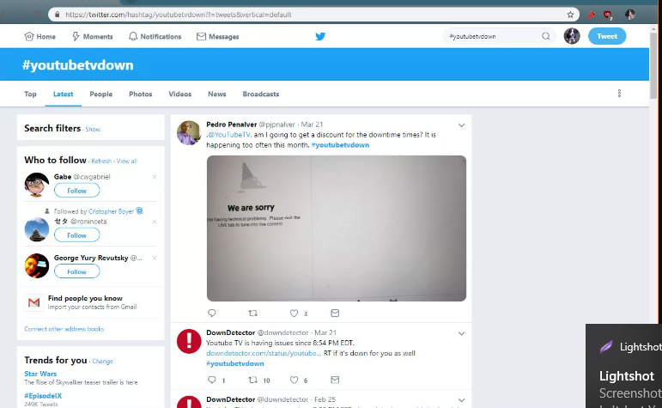This screenshot has height=408, width=662.
Task: Open the browser profile avatar
Action: pyautogui.click(x=630, y=15)
